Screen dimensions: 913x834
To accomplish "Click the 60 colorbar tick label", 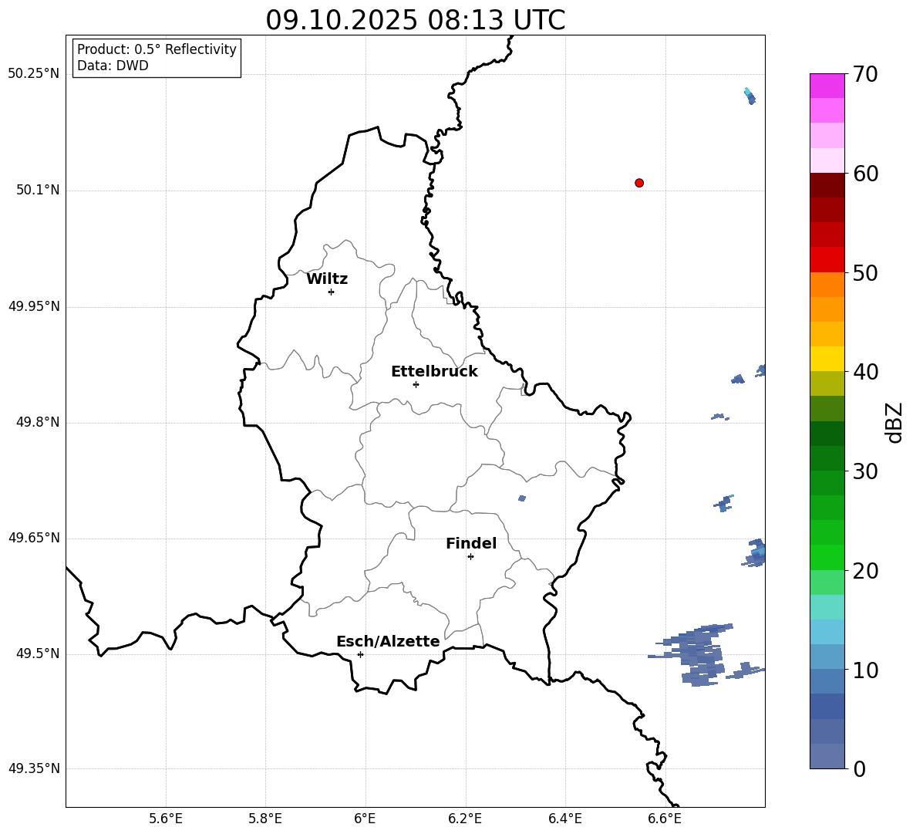I will [864, 174].
